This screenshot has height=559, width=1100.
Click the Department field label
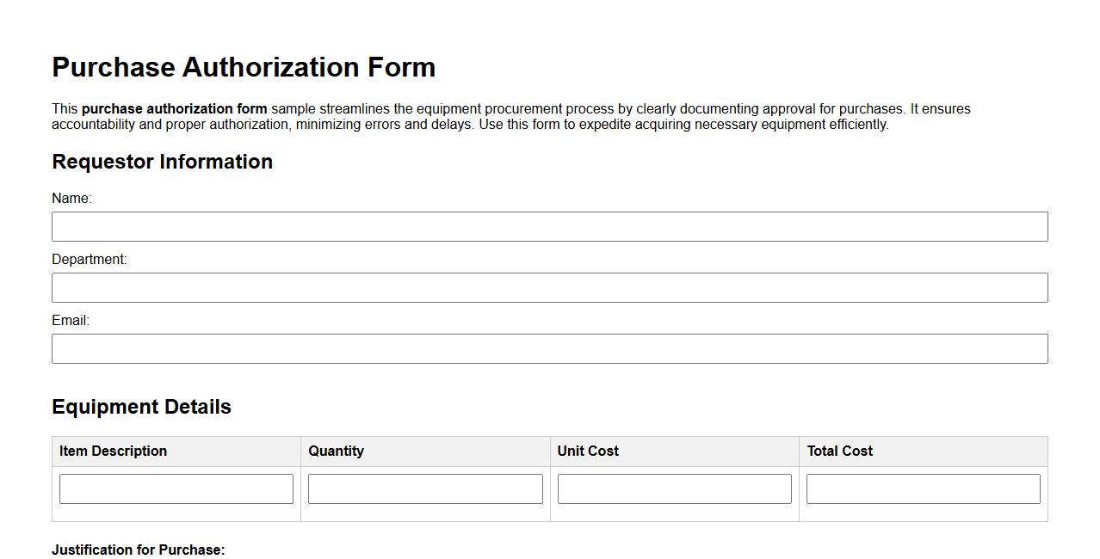click(90, 259)
